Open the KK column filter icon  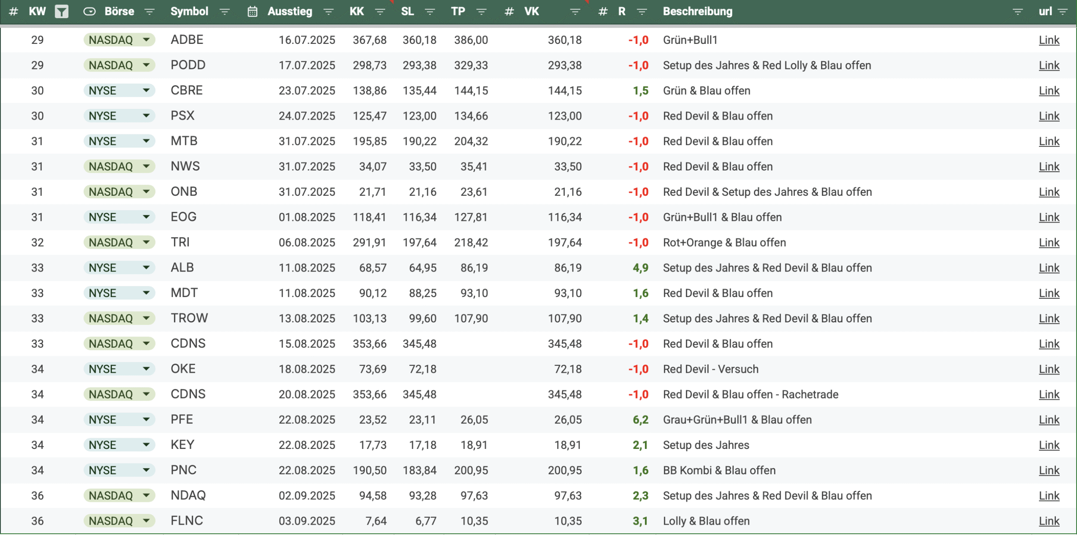pyautogui.click(x=380, y=12)
